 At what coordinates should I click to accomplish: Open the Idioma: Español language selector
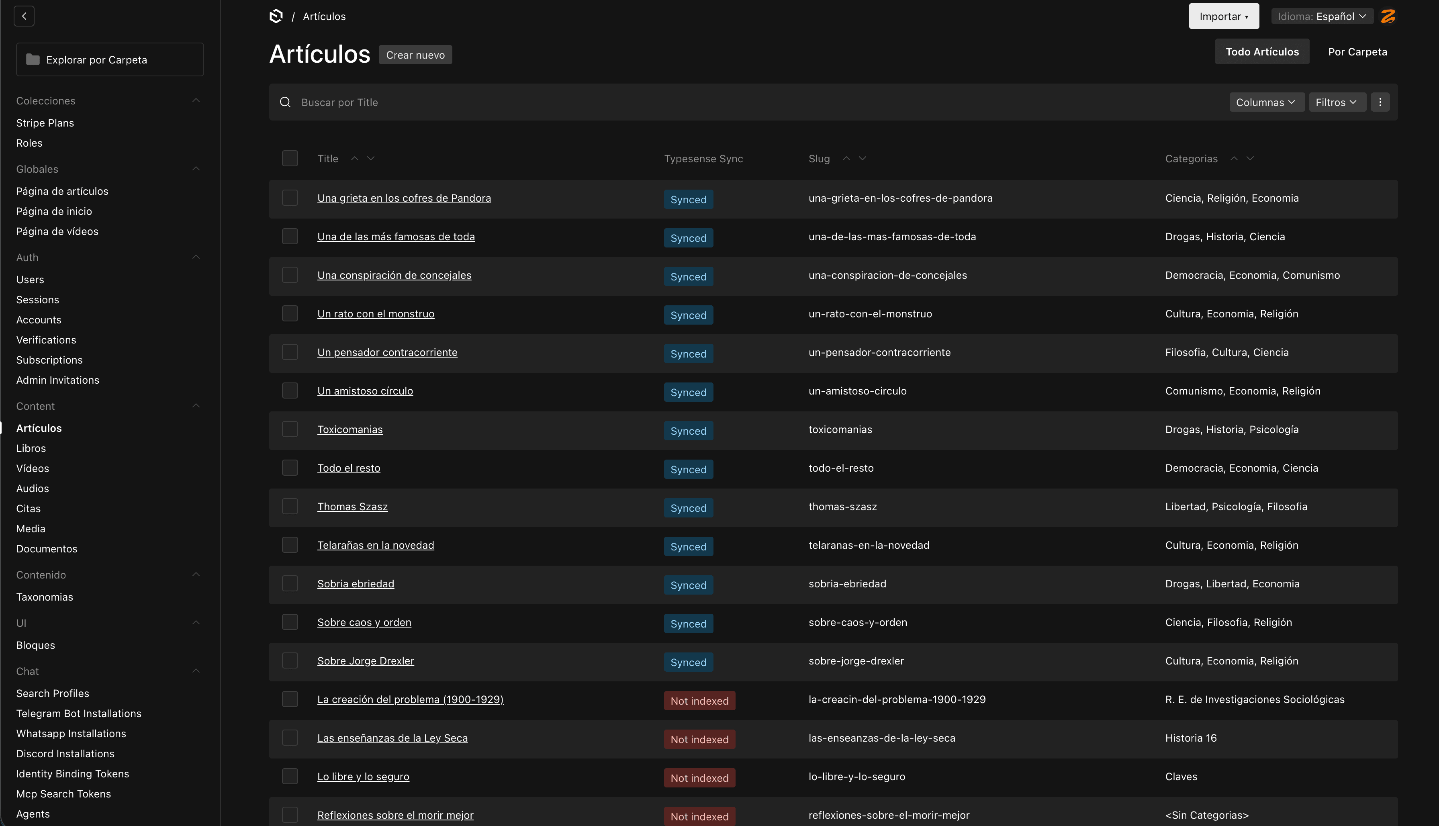[x=1322, y=16]
